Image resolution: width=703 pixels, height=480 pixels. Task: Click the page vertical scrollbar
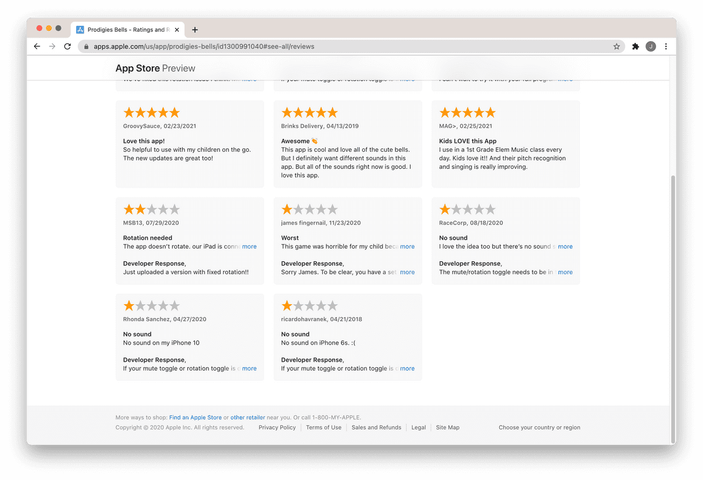[673, 293]
